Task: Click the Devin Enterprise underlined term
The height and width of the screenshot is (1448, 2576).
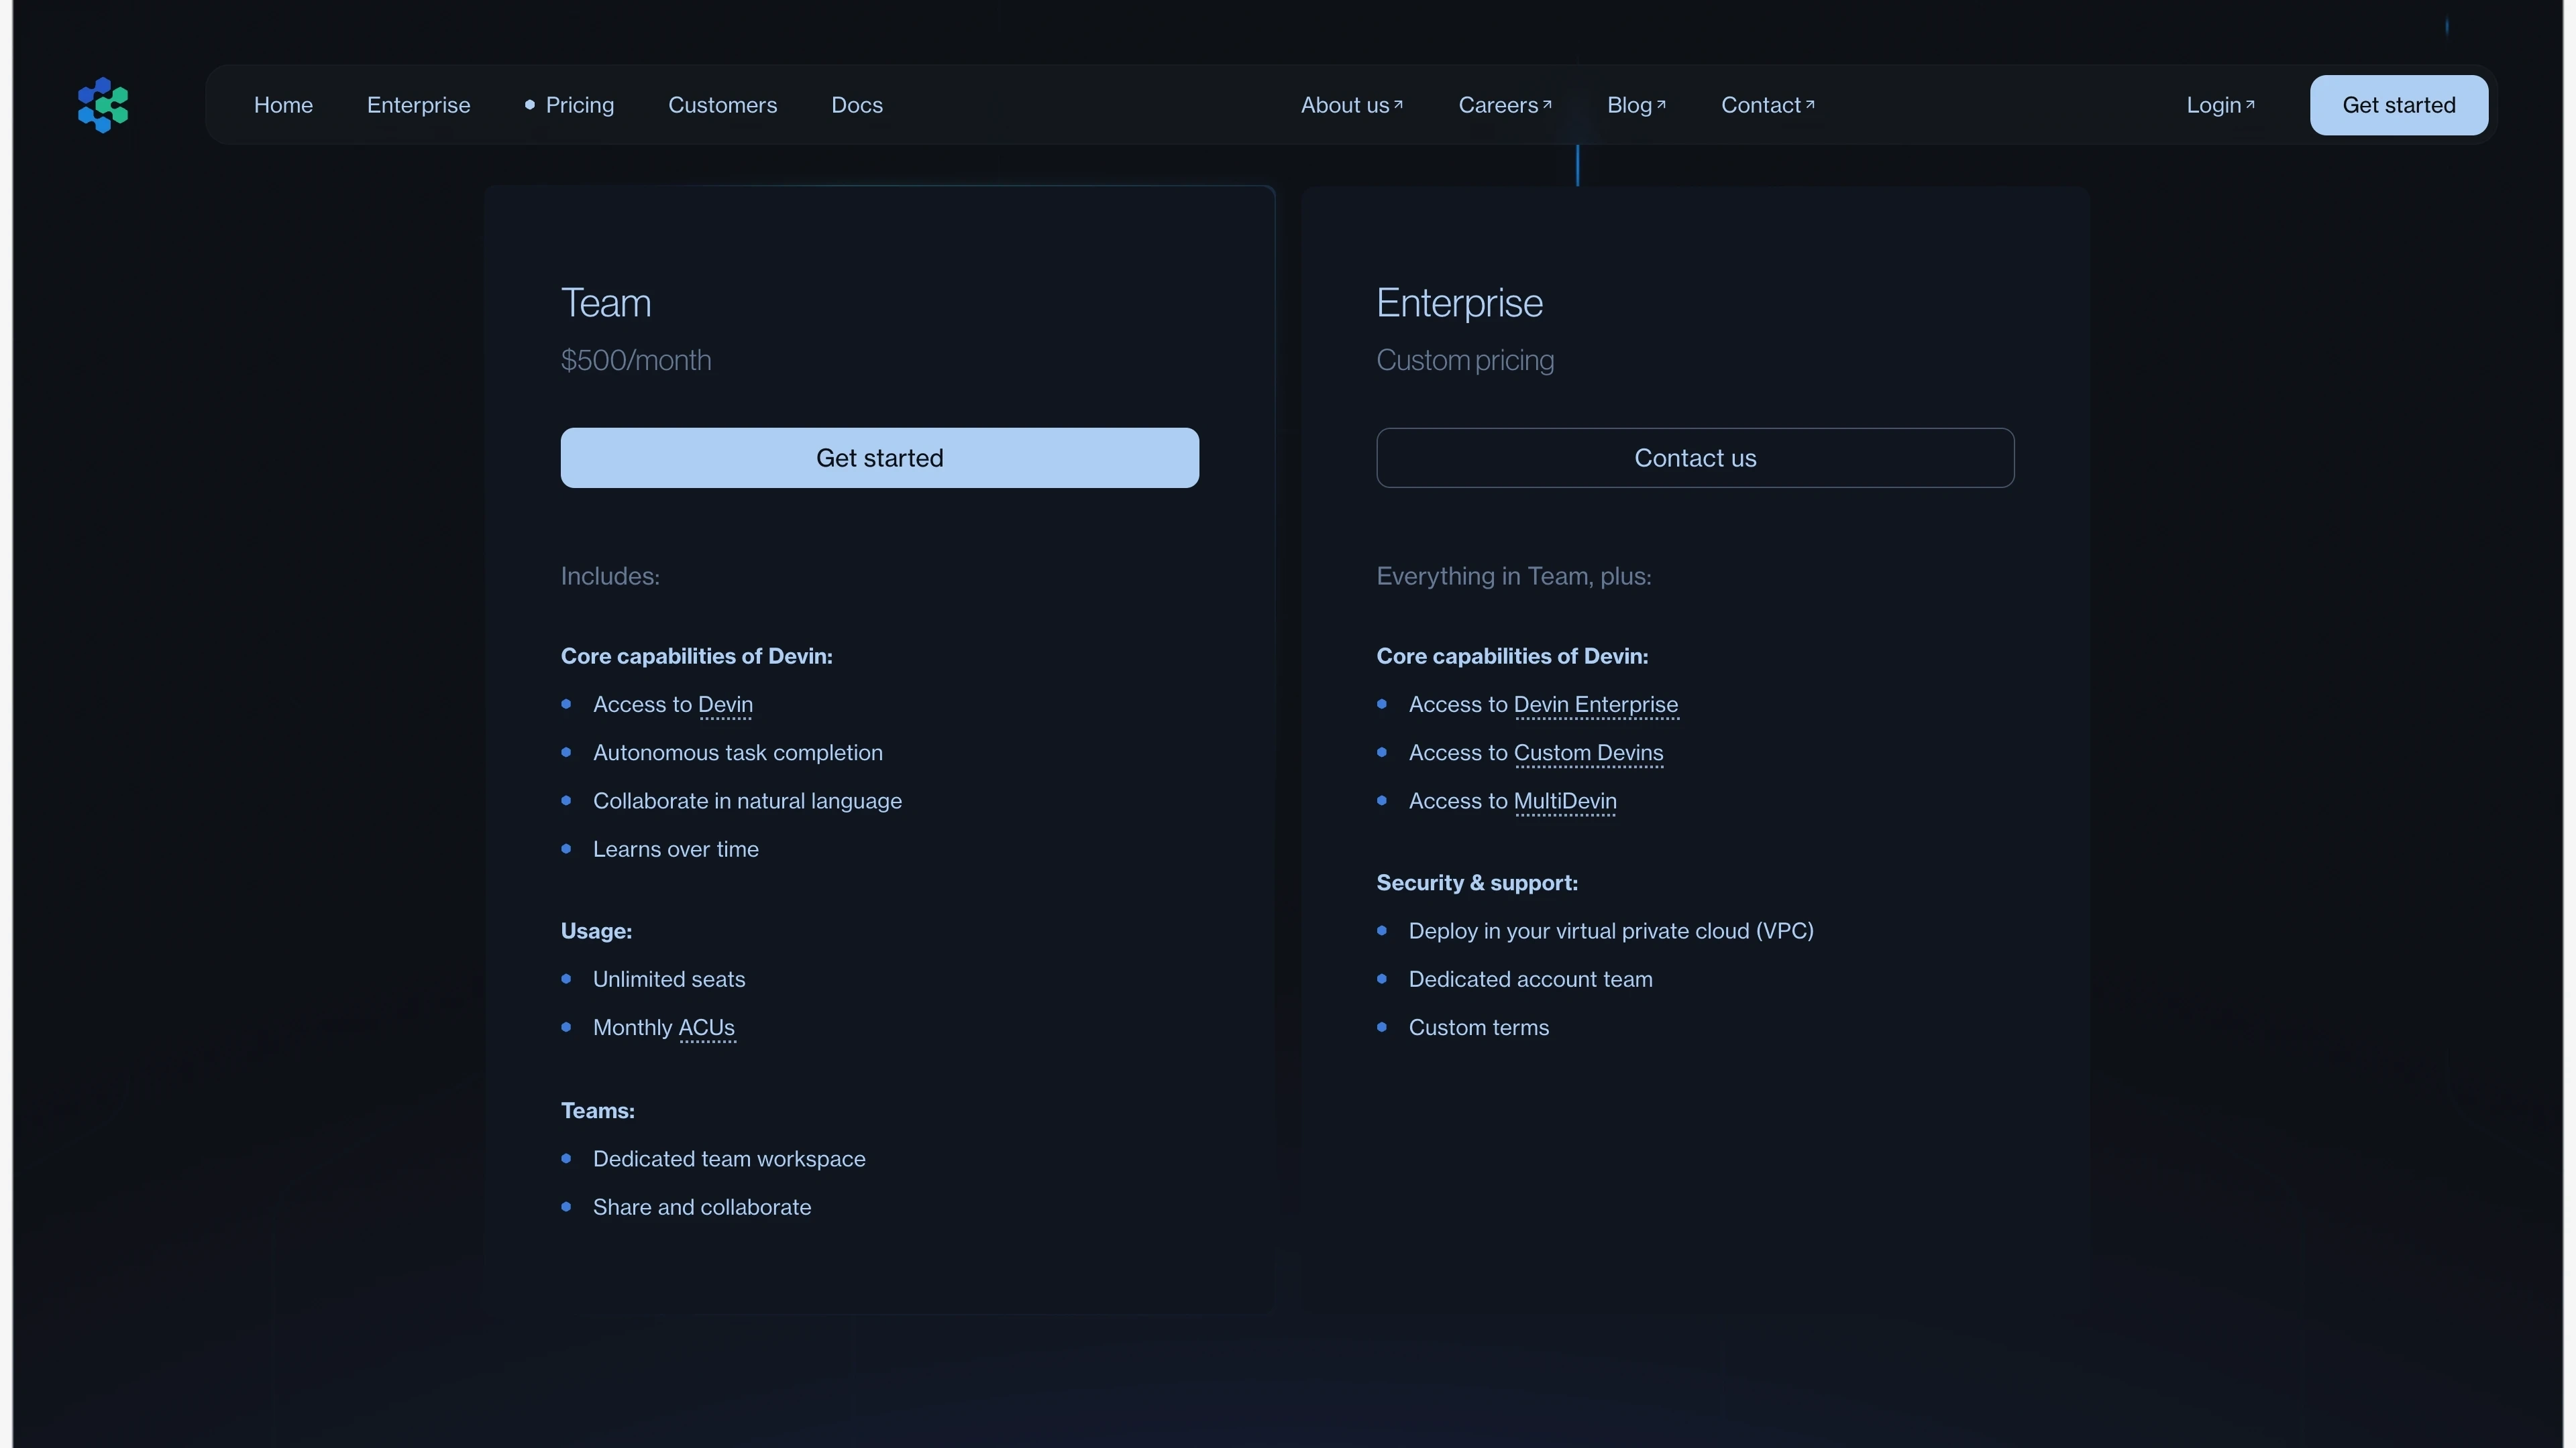Action: click(x=1595, y=705)
